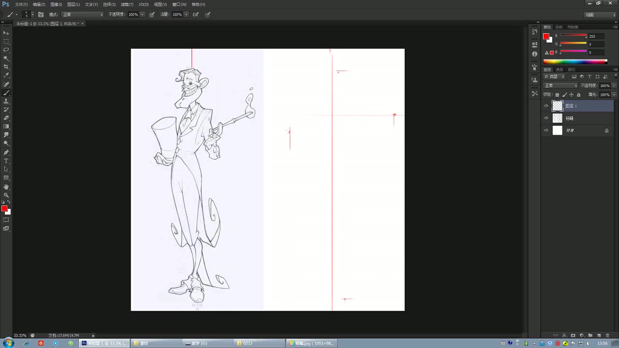Open the Tool Presets panel icon
This screenshot has height=348, width=619.
534,93
